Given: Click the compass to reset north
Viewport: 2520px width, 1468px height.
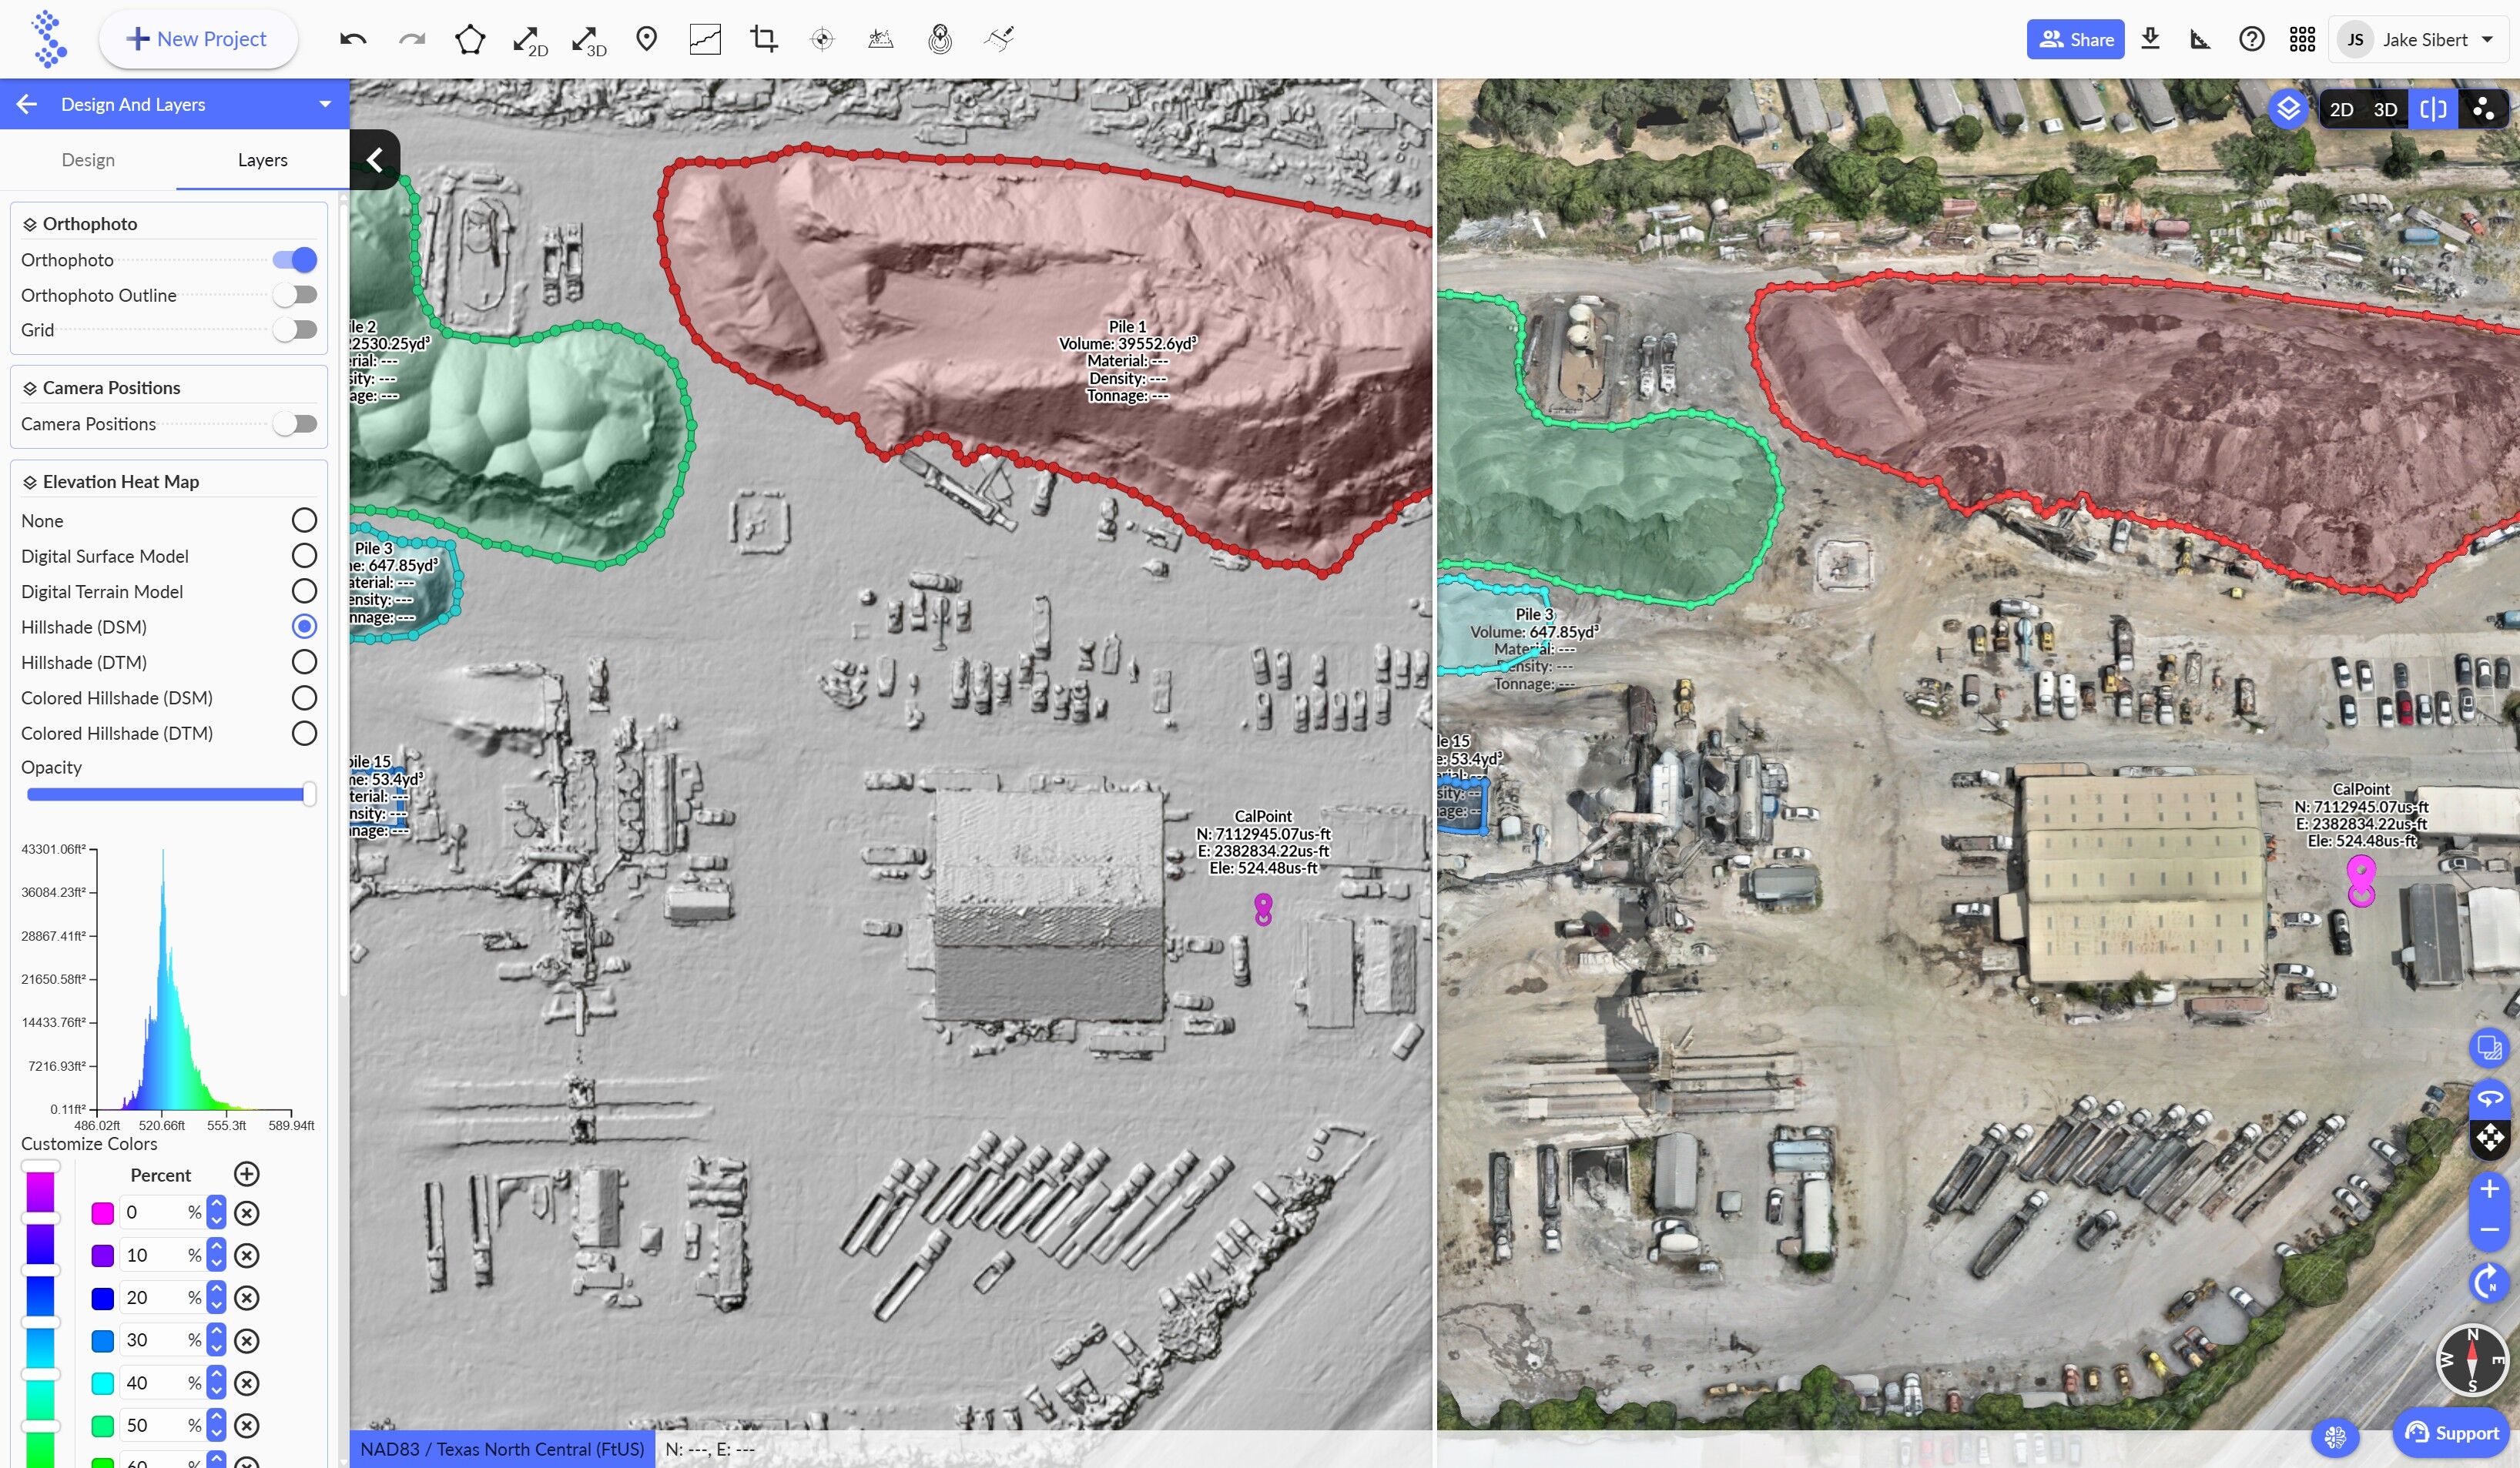Looking at the screenshot, I should [2472, 1360].
